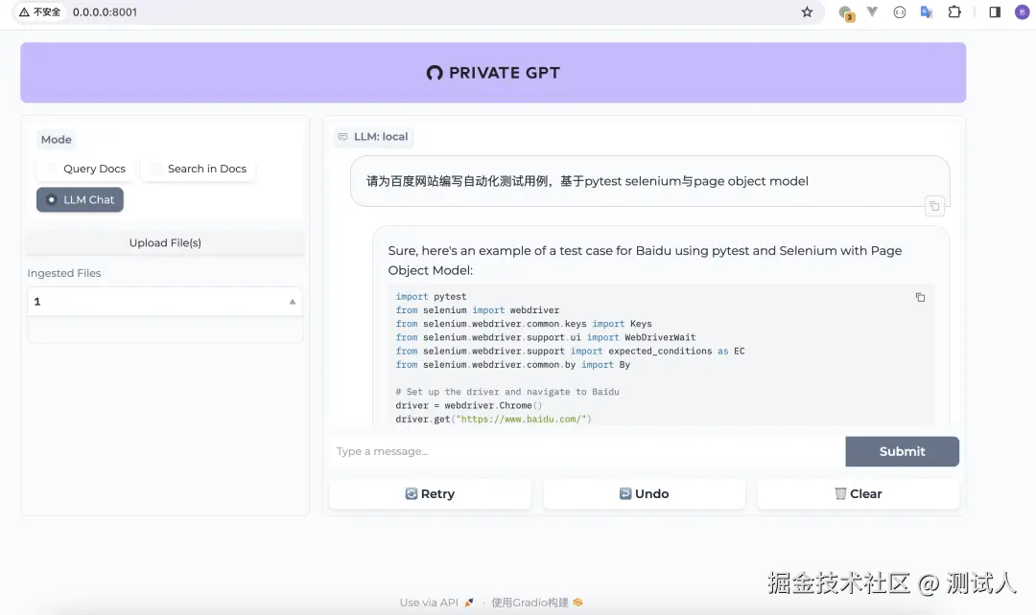Copy the Chinese user prompt message
This screenshot has width=1036, height=615.
(x=934, y=207)
